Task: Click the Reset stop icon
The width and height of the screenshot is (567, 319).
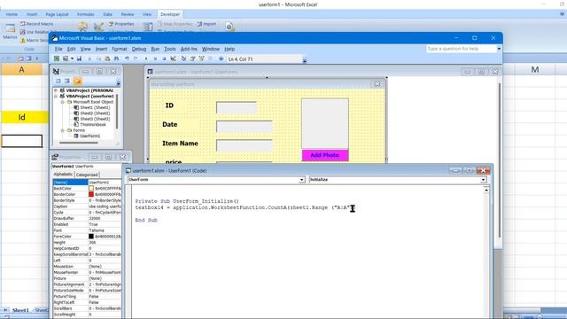Action: (x=164, y=58)
